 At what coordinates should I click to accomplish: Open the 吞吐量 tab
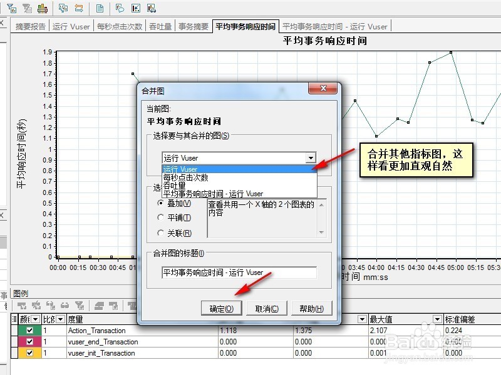tap(159, 26)
